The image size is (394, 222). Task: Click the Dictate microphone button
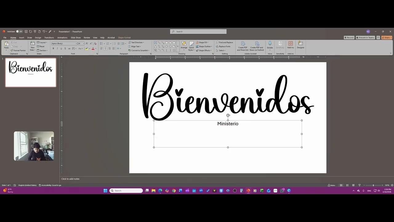coord(270,45)
